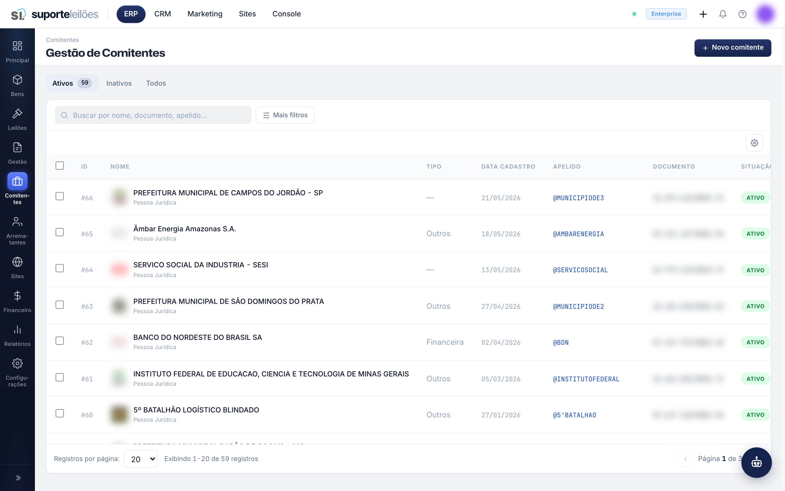The height and width of the screenshot is (491, 785).
Task: Open the @AMBARENERGIA apelido link
Action: 578,234
